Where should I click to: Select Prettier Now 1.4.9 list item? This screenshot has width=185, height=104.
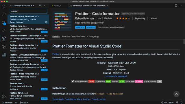coord(28,29)
